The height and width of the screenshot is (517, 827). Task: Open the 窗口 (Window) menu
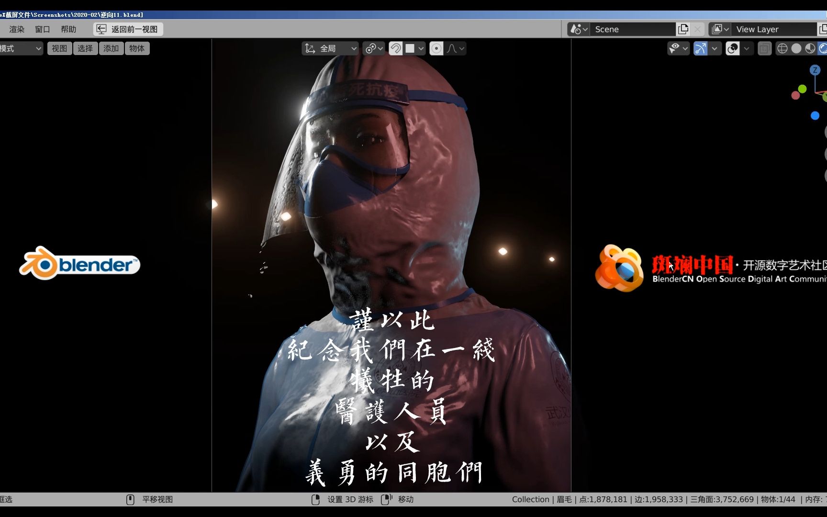[43, 29]
